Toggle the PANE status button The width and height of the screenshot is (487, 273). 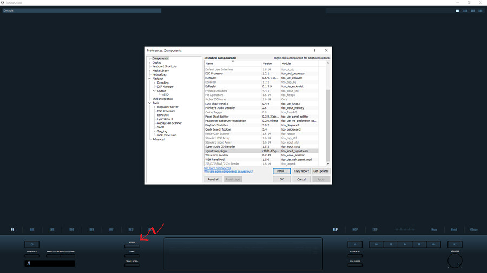point(54,256)
